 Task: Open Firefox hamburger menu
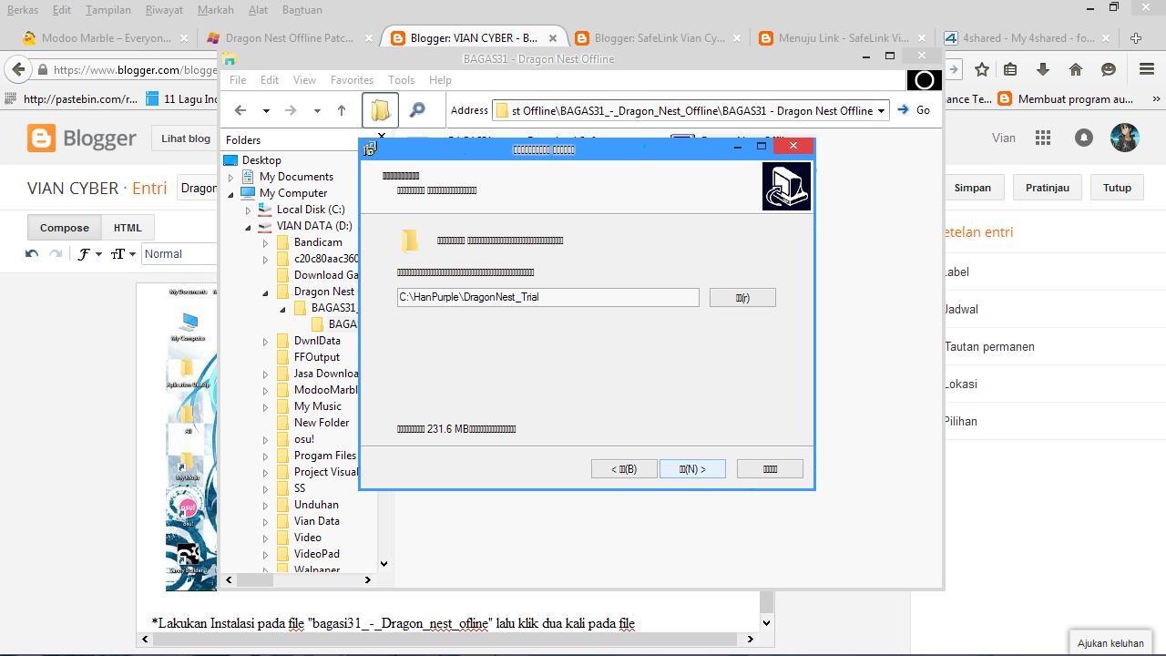[1147, 69]
